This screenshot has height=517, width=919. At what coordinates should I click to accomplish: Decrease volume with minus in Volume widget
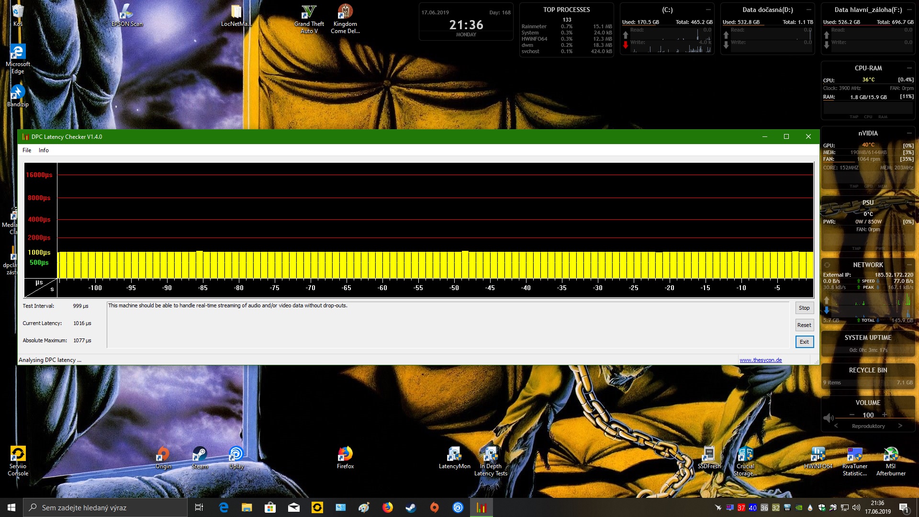(852, 415)
